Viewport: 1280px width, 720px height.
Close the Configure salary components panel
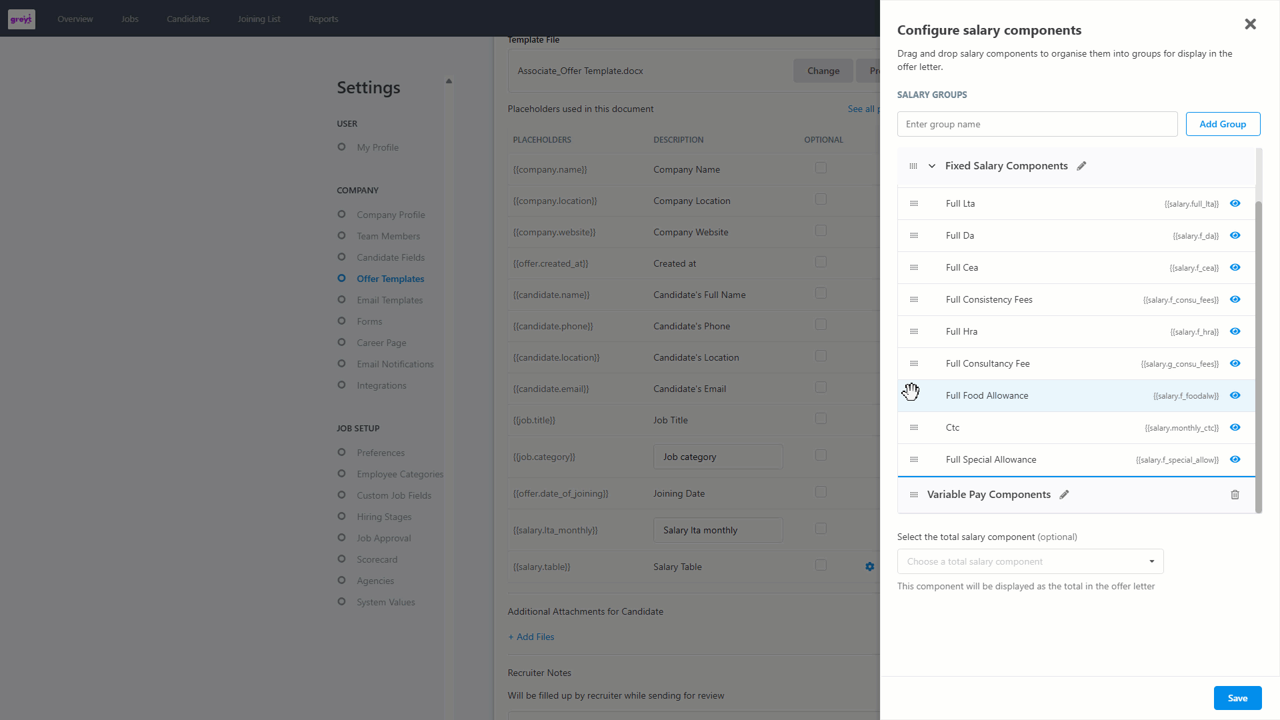(1250, 24)
